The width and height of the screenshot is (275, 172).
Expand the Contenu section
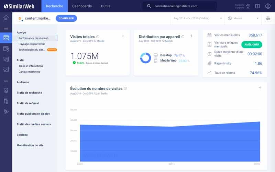point(22,135)
